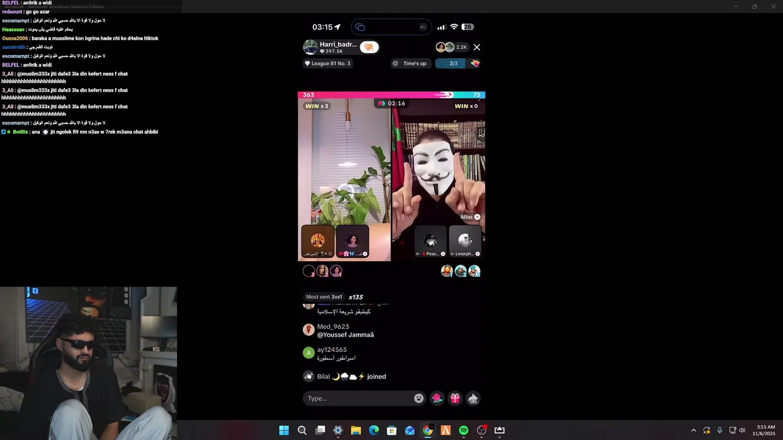Switch to Google Chrome on the taskbar

pos(428,430)
